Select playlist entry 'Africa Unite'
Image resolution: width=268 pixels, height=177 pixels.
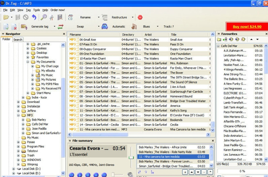173,147
